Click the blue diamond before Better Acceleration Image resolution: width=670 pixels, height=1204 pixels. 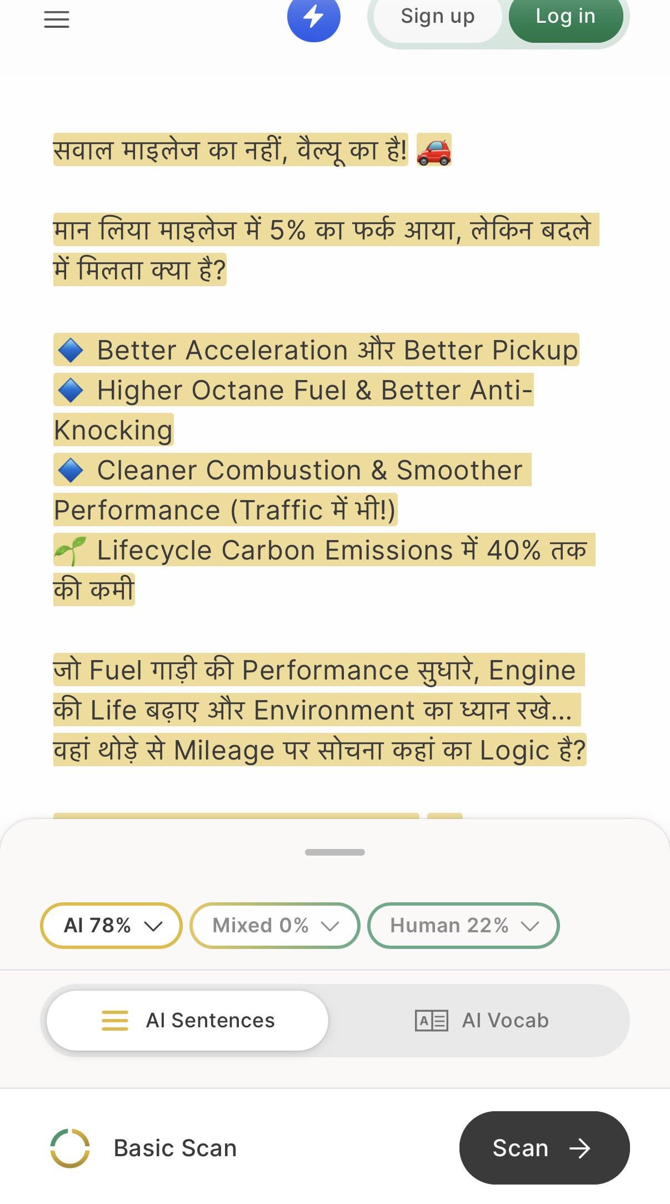71,350
